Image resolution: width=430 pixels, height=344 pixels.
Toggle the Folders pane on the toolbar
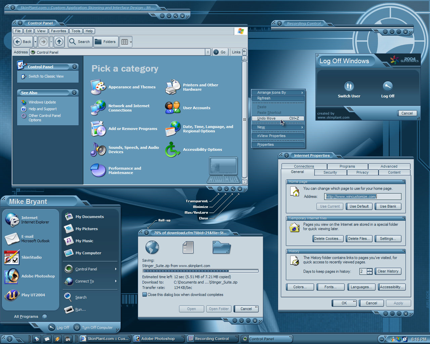105,41
